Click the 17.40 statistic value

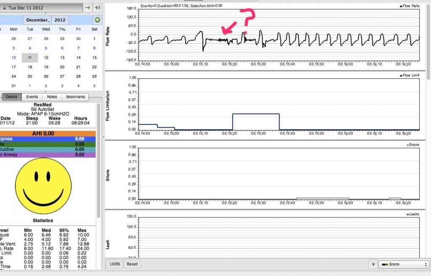[65, 249]
